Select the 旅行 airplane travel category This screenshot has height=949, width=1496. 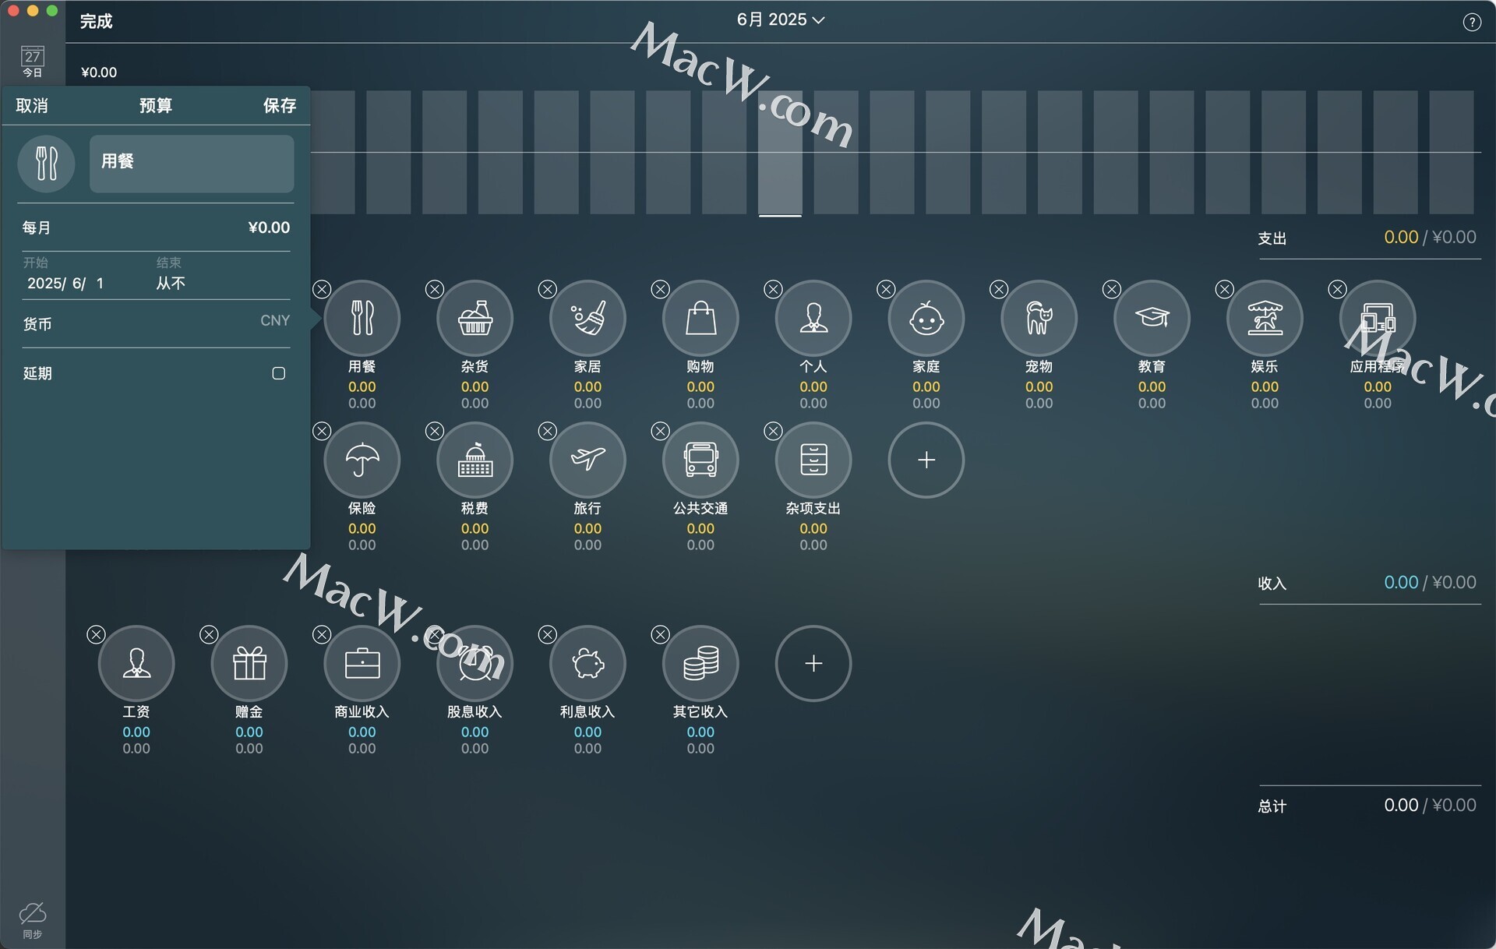point(587,460)
